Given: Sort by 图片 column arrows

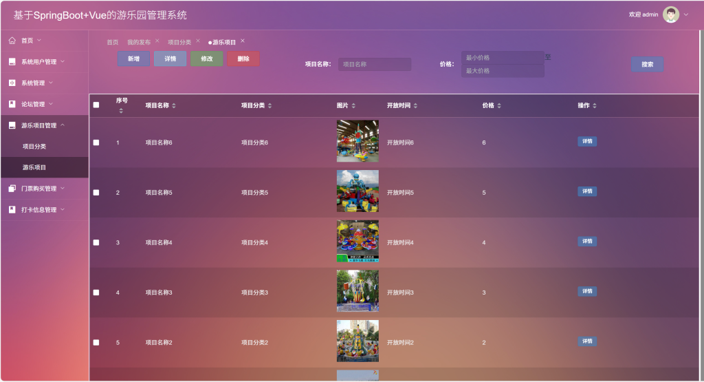Looking at the screenshot, I should (353, 105).
